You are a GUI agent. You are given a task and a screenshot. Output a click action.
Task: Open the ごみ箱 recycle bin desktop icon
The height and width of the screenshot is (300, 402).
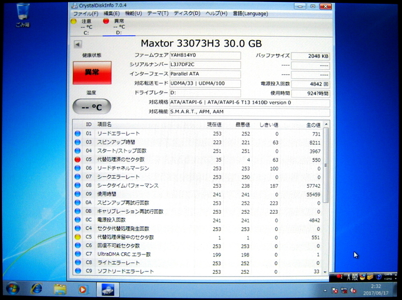pyautogui.click(x=23, y=16)
